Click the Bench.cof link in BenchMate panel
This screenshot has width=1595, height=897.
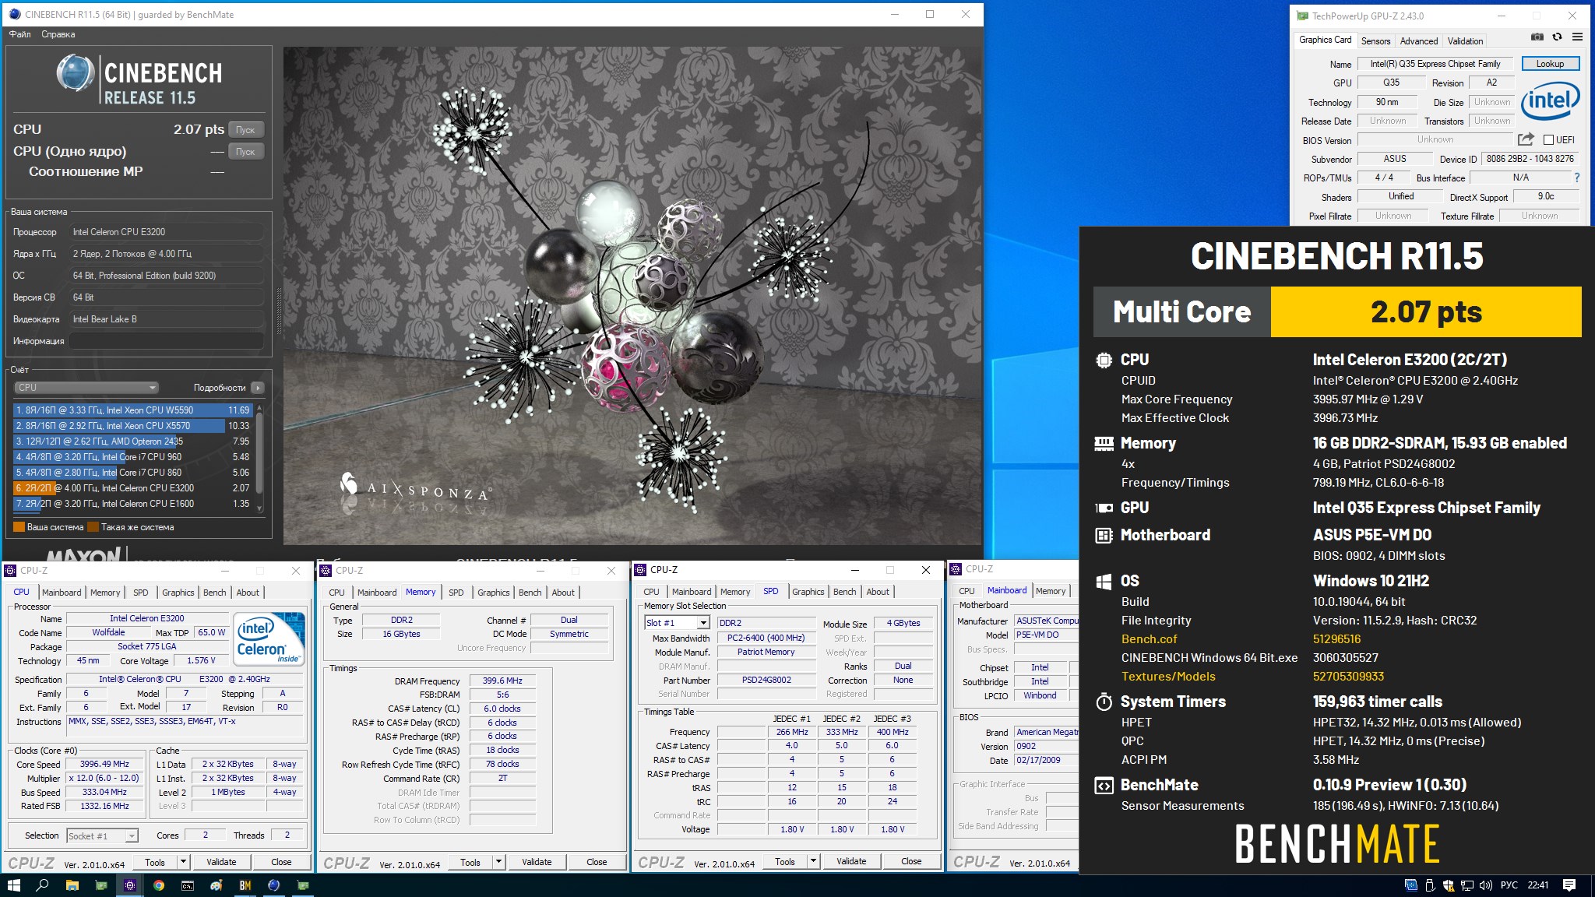pyautogui.click(x=1149, y=638)
